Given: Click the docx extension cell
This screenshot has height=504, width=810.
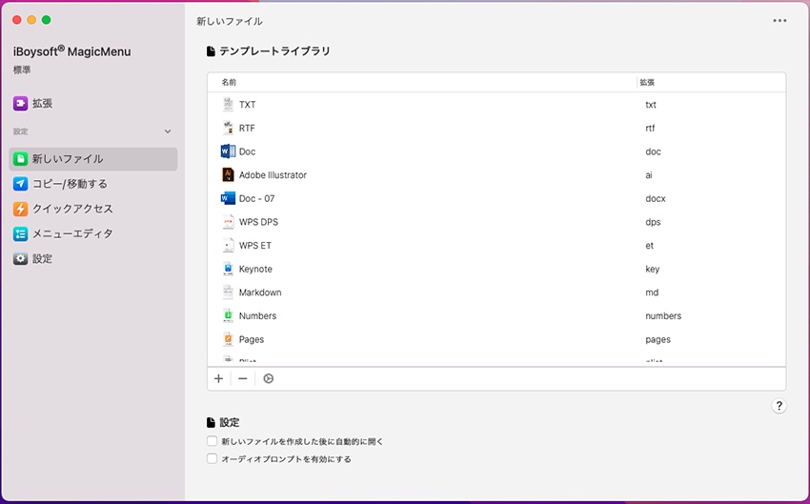Looking at the screenshot, I should coord(655,198).
